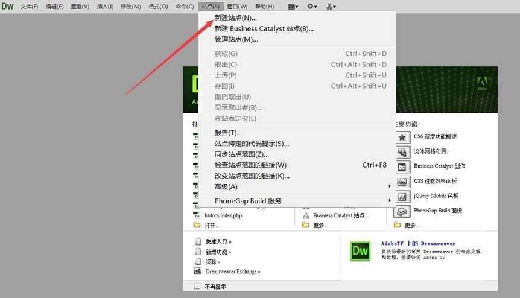
Task: Open the 修改(M) menu
Action: 131,7
